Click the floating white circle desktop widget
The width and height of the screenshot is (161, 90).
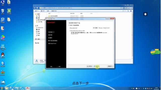coord(145,14)
